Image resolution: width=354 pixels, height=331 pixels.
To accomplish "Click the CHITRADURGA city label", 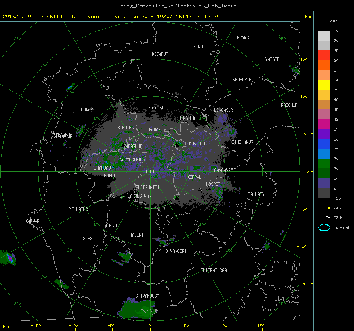I will [214, 270].
